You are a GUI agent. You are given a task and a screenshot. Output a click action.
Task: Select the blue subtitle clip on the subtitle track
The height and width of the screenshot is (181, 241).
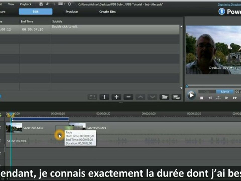tap(40, 119)
